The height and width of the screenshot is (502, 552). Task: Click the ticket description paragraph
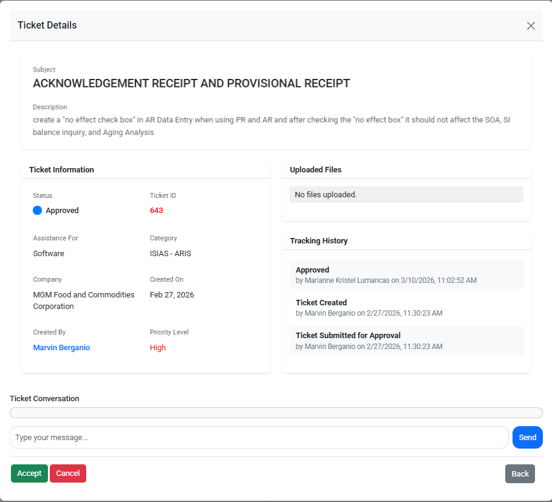[x=271, y=126]
